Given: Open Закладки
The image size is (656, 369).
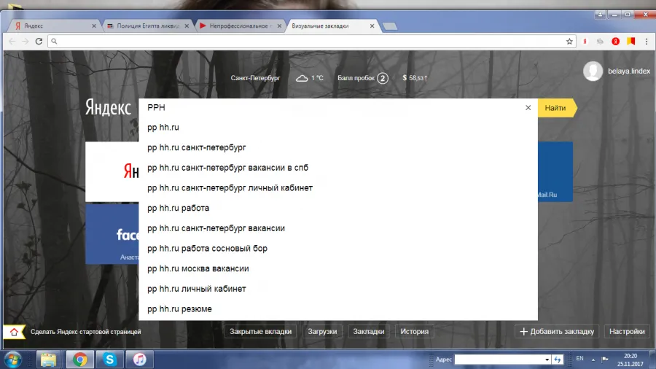Looking at the screenshot, I should pyautogui.click(x=369, y=331).
